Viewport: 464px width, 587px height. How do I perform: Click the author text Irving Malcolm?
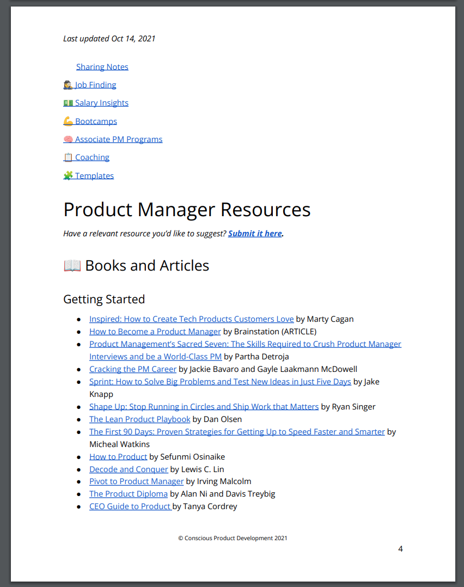[x=224, y=481]
